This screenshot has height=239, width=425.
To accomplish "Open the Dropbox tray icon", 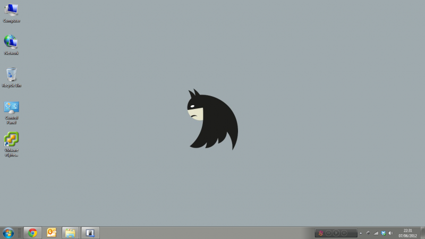I will 383,233.
